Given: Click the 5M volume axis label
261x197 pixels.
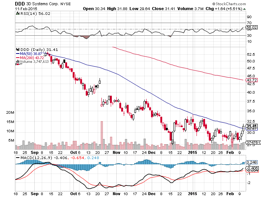Looking at the screenshot, I should 11,140.
